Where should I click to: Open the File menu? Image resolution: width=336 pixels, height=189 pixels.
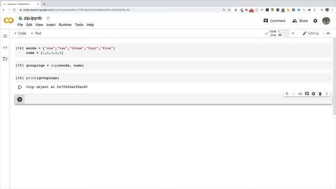[20, 25]
